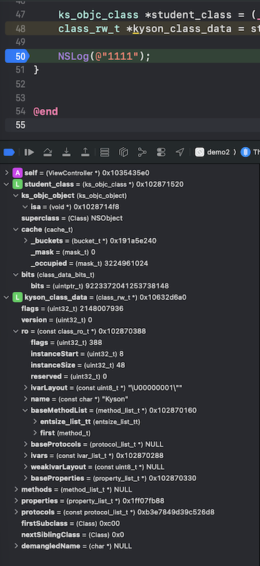Expand the entsize_list_tt row

pyautogui.click(x=34, y=422)
